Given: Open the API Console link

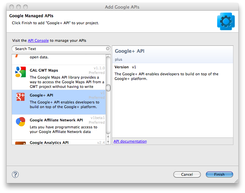Looking at the screenshot, I should pyautogui.click(x=38, y=40).
